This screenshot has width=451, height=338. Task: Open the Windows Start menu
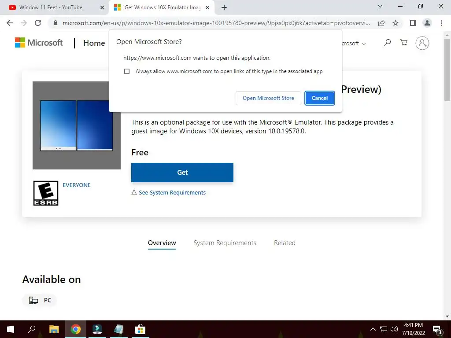11,329
